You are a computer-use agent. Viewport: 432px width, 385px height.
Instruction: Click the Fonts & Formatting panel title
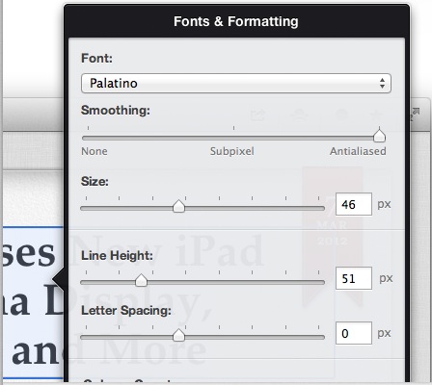(236, 21)
